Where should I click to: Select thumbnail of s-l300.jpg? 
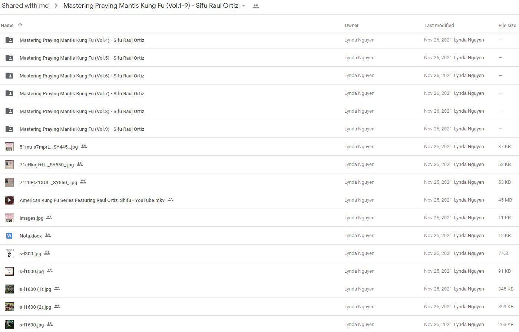(9, 253)
